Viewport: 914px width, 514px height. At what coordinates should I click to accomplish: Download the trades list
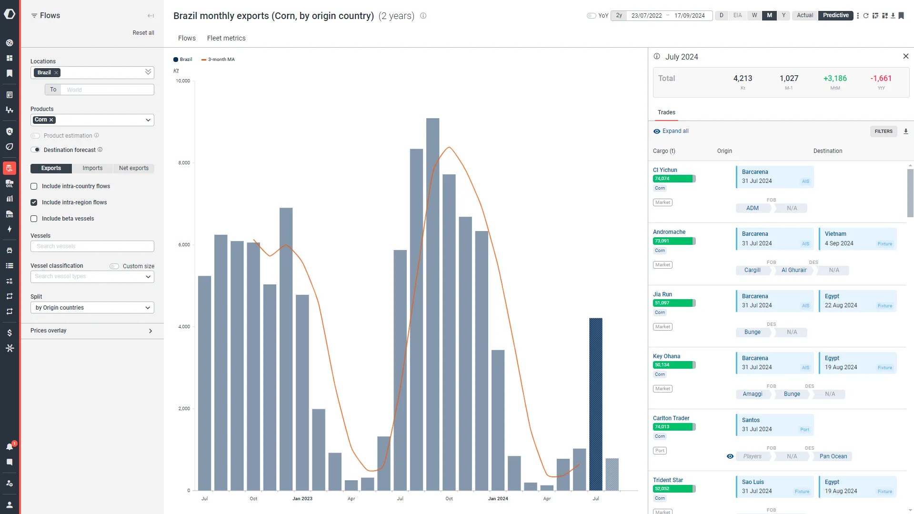905,131
